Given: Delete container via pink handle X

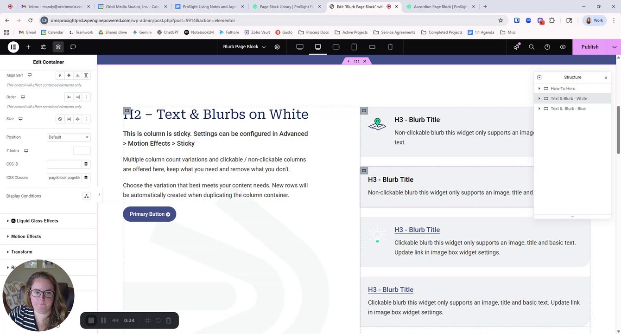Looking at the screenshot, I should 365,61.
